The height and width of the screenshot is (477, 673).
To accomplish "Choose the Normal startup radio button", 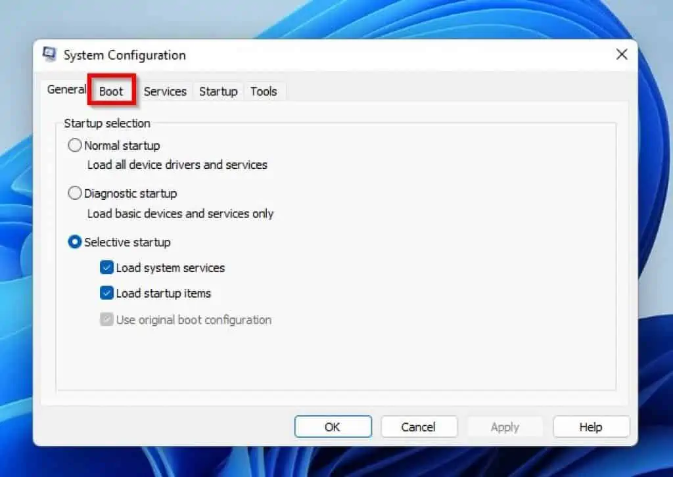I will [76, 145].
